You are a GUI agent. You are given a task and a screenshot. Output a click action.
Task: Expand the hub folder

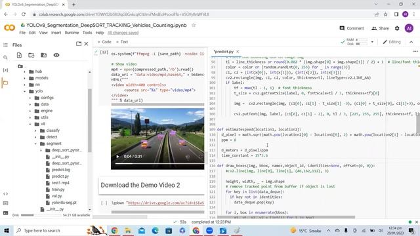pyautogui.click(x=25, y=71)
